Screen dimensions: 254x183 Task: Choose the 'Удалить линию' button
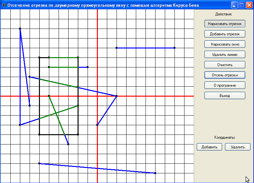tap(225, 55)
